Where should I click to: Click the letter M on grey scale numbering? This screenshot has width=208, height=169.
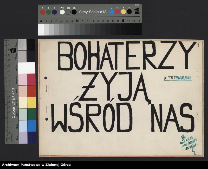(x=77, y=21)
